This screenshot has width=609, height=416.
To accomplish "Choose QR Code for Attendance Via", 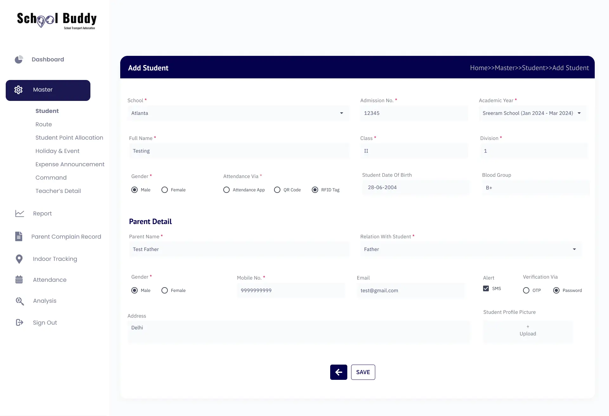I will point(277,190).
